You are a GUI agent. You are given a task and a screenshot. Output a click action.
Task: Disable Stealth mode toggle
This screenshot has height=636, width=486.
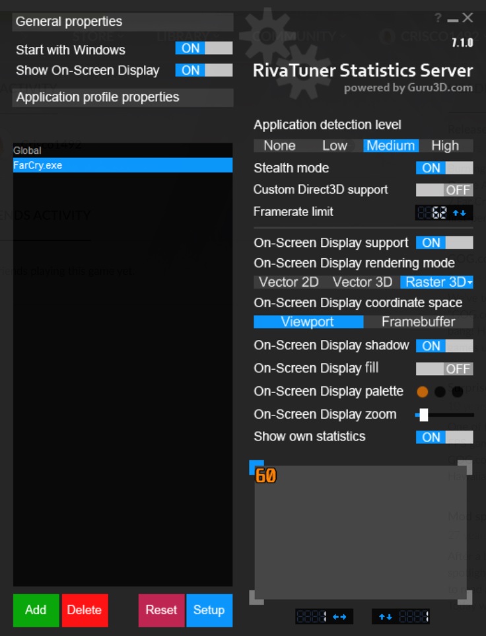point(444,168)
